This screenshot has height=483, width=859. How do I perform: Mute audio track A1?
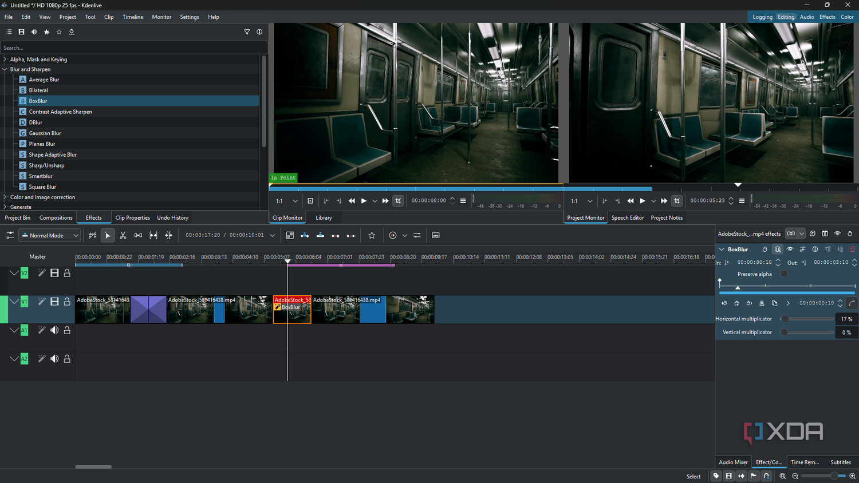54,330
